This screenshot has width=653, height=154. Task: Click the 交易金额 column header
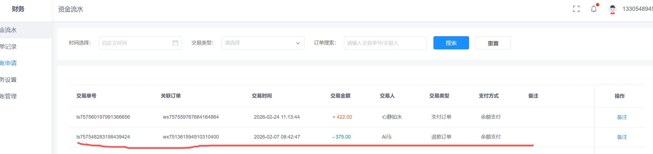click(x=340, y=96)
